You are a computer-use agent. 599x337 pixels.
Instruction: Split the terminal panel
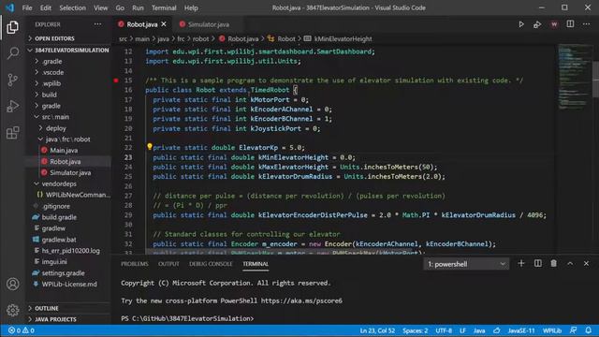click(537, 264)
